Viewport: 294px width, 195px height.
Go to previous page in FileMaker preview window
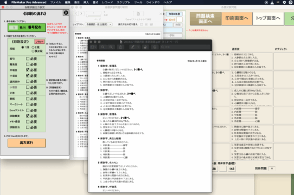click(x=76, y=14)
